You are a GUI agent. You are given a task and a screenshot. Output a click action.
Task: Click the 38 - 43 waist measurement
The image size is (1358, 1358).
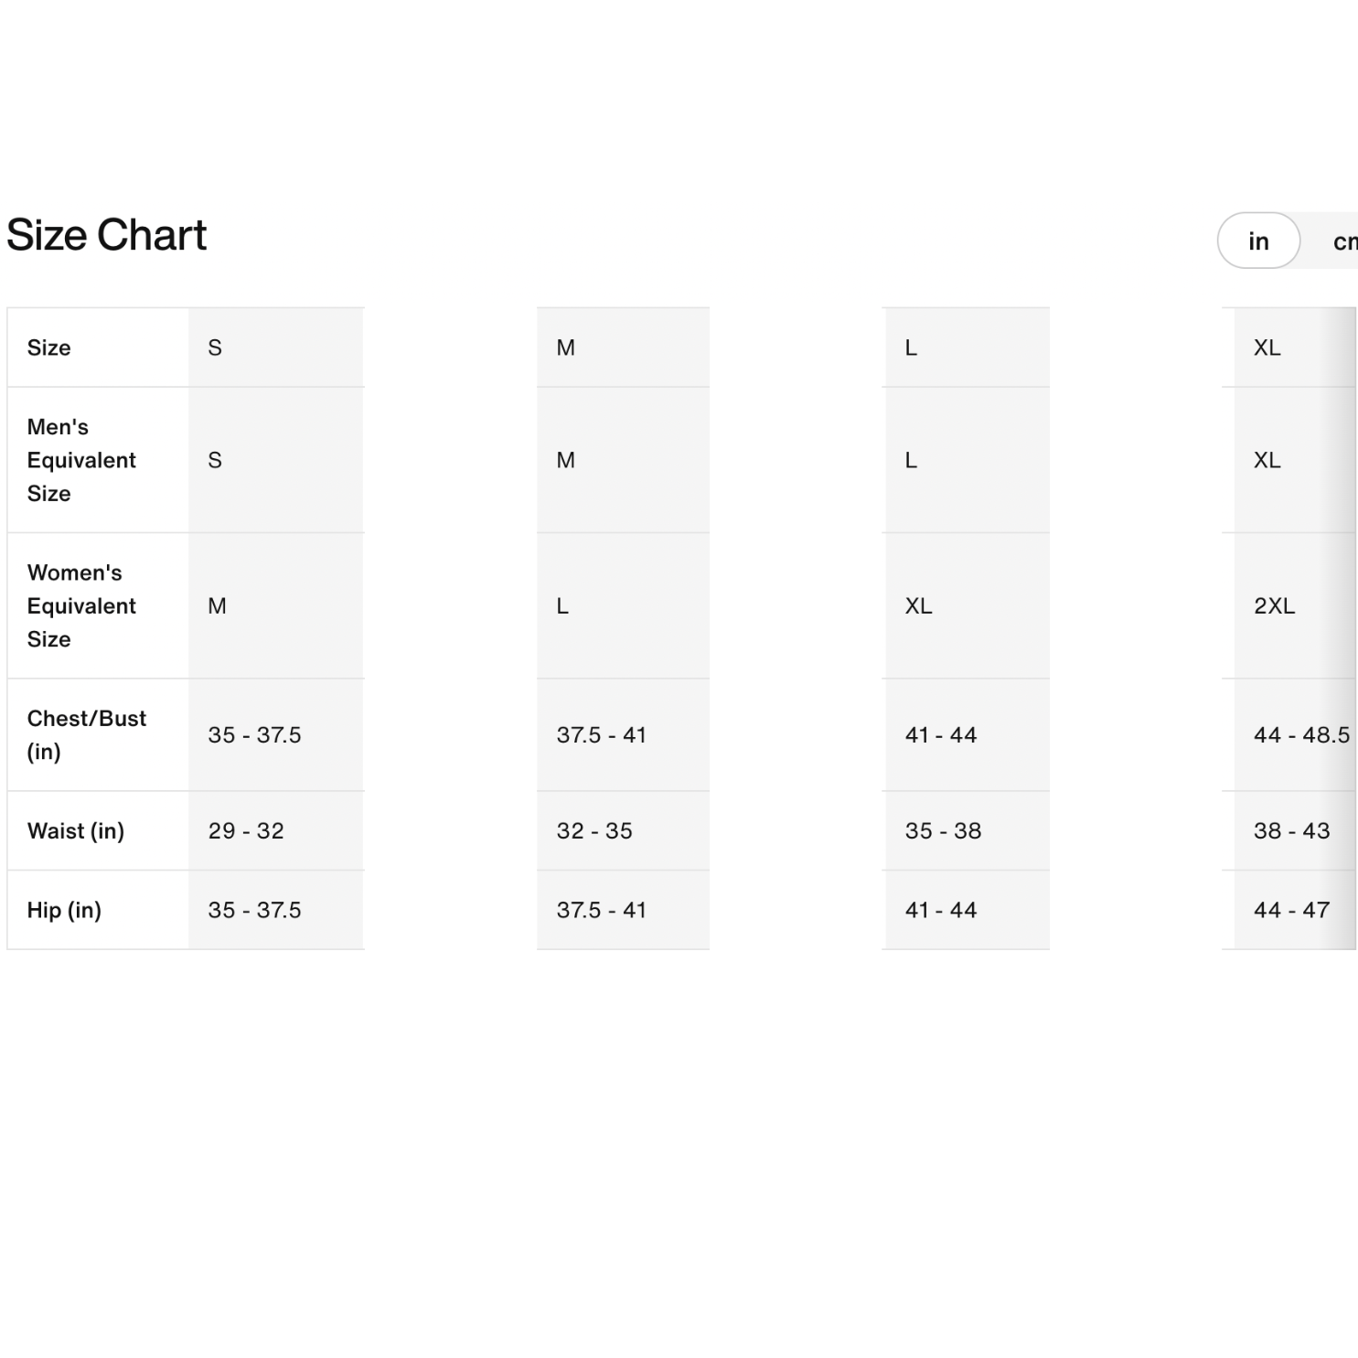[1291, 830]
